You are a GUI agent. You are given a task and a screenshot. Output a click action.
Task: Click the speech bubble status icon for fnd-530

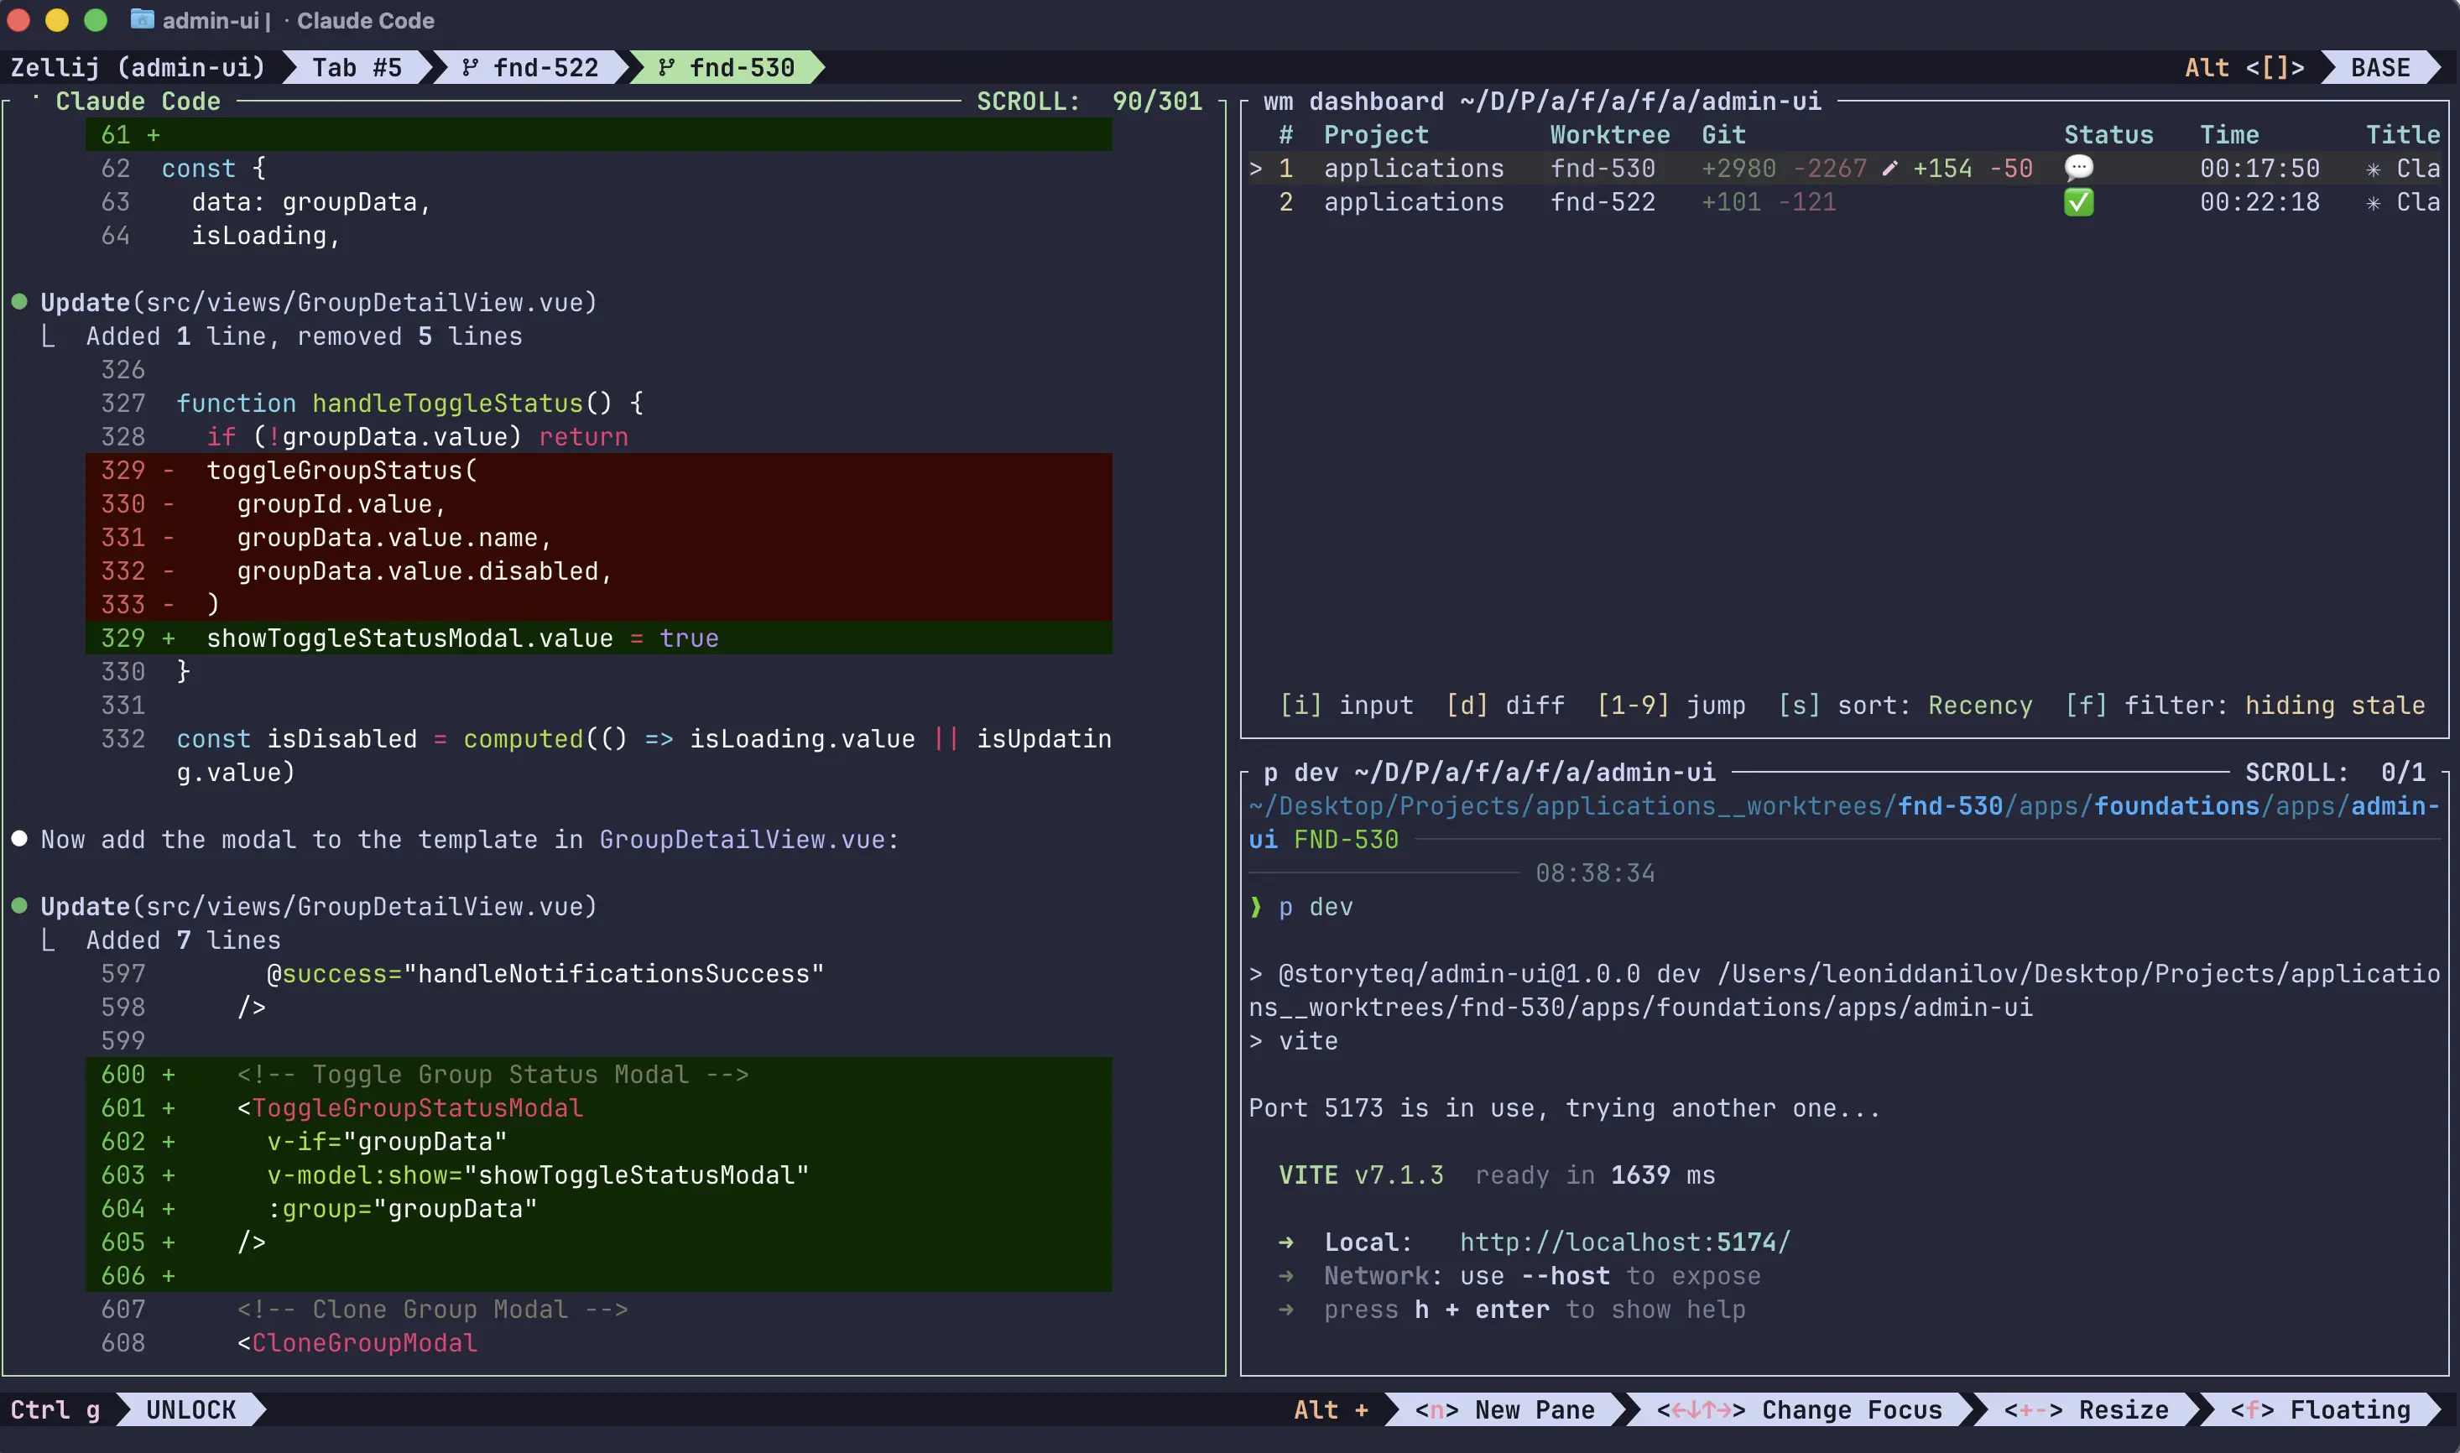coord(2079,168)
